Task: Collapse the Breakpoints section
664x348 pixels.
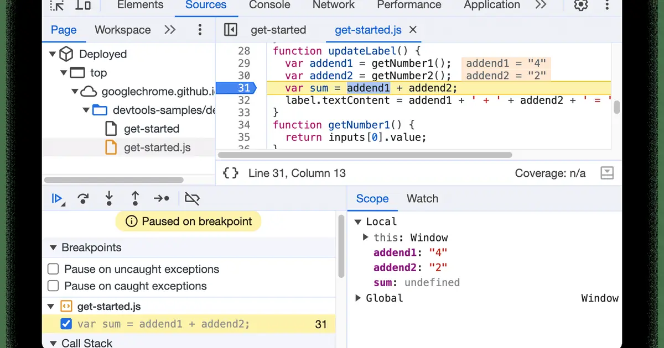Action: click(53, 247)
